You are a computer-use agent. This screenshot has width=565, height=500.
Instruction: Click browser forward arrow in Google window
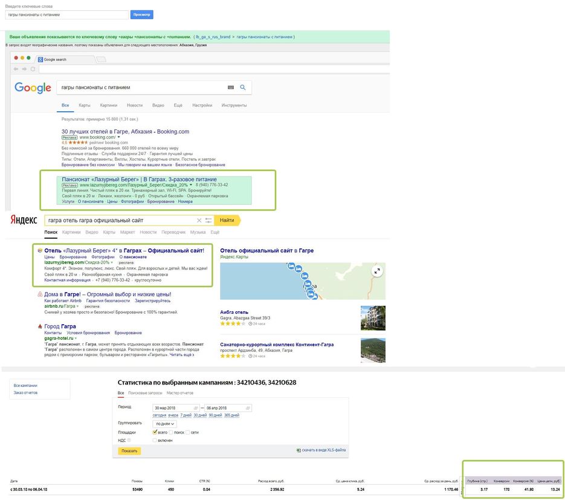24,69
